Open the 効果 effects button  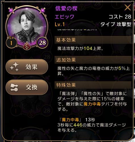coord(27,67)
